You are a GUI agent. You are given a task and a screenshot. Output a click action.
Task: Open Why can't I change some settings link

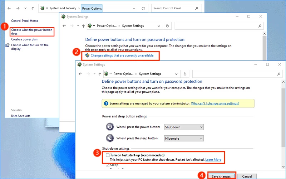click(215, 103)
